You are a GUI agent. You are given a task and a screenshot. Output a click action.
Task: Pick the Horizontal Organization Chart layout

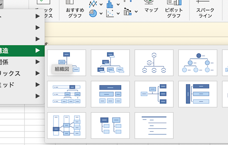click(154, 94)
